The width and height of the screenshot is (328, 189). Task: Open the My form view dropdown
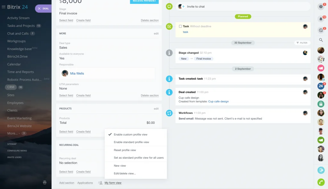(x=113, y=183)
